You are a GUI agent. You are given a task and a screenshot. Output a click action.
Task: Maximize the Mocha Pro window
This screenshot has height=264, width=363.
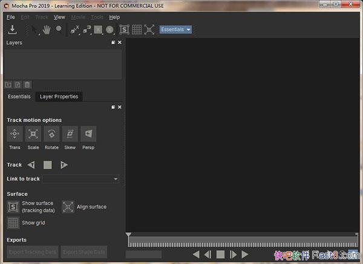(x=336, y=4)
